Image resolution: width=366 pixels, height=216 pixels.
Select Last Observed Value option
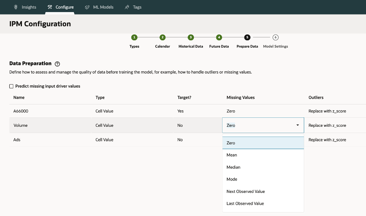[245, 203]
